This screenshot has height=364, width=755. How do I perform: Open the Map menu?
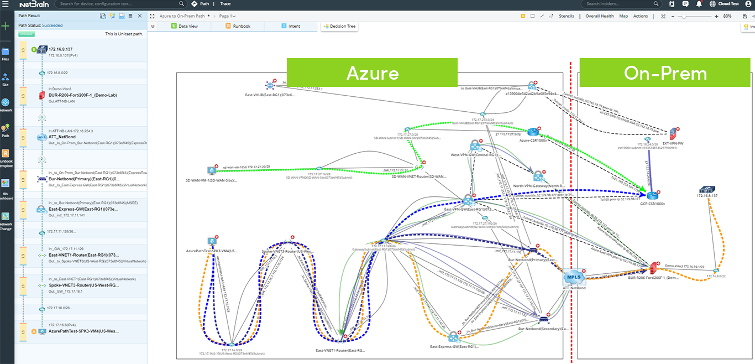(x=623, y=16)
